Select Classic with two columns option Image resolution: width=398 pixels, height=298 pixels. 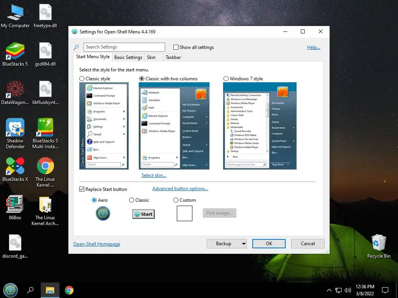[141, 78]
